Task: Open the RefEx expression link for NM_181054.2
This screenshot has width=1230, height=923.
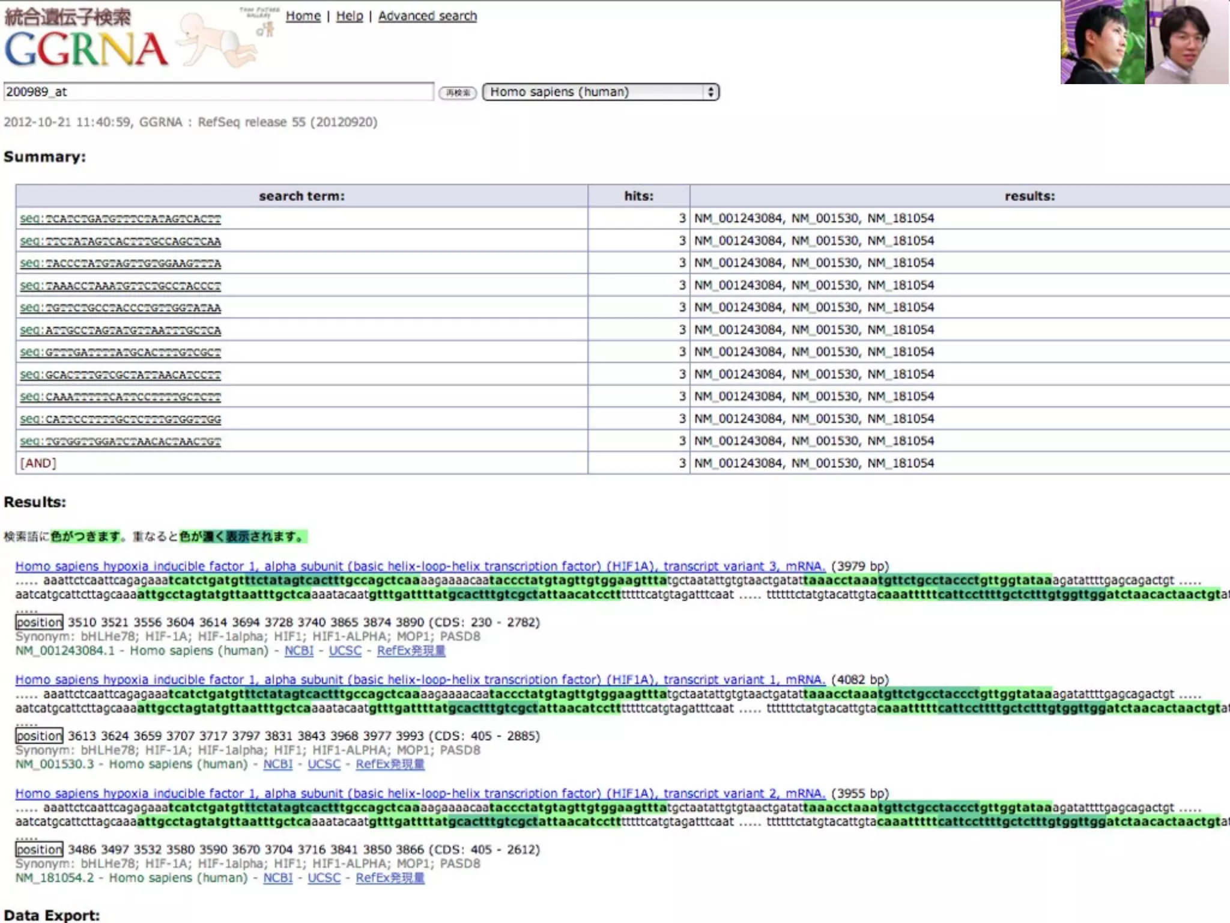Action: 390,878
